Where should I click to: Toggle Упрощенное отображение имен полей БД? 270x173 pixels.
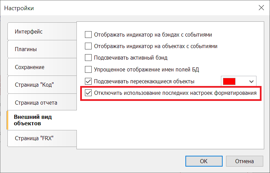[x=88, y=70]
